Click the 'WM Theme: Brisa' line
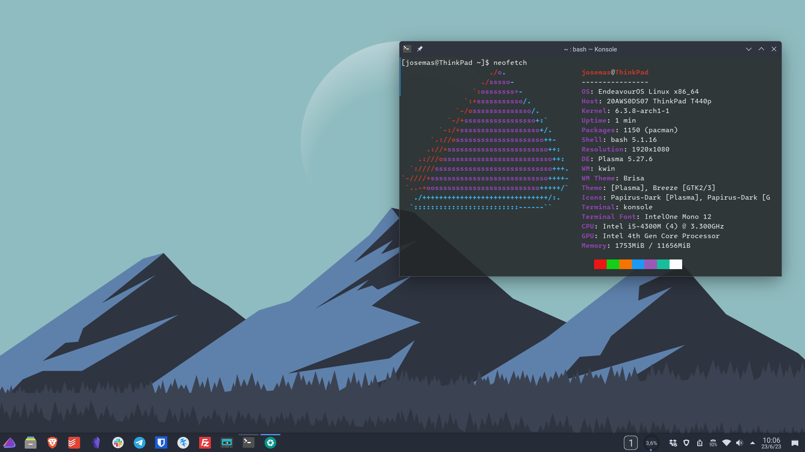This screenshot has height=452, width=805. 613,178
